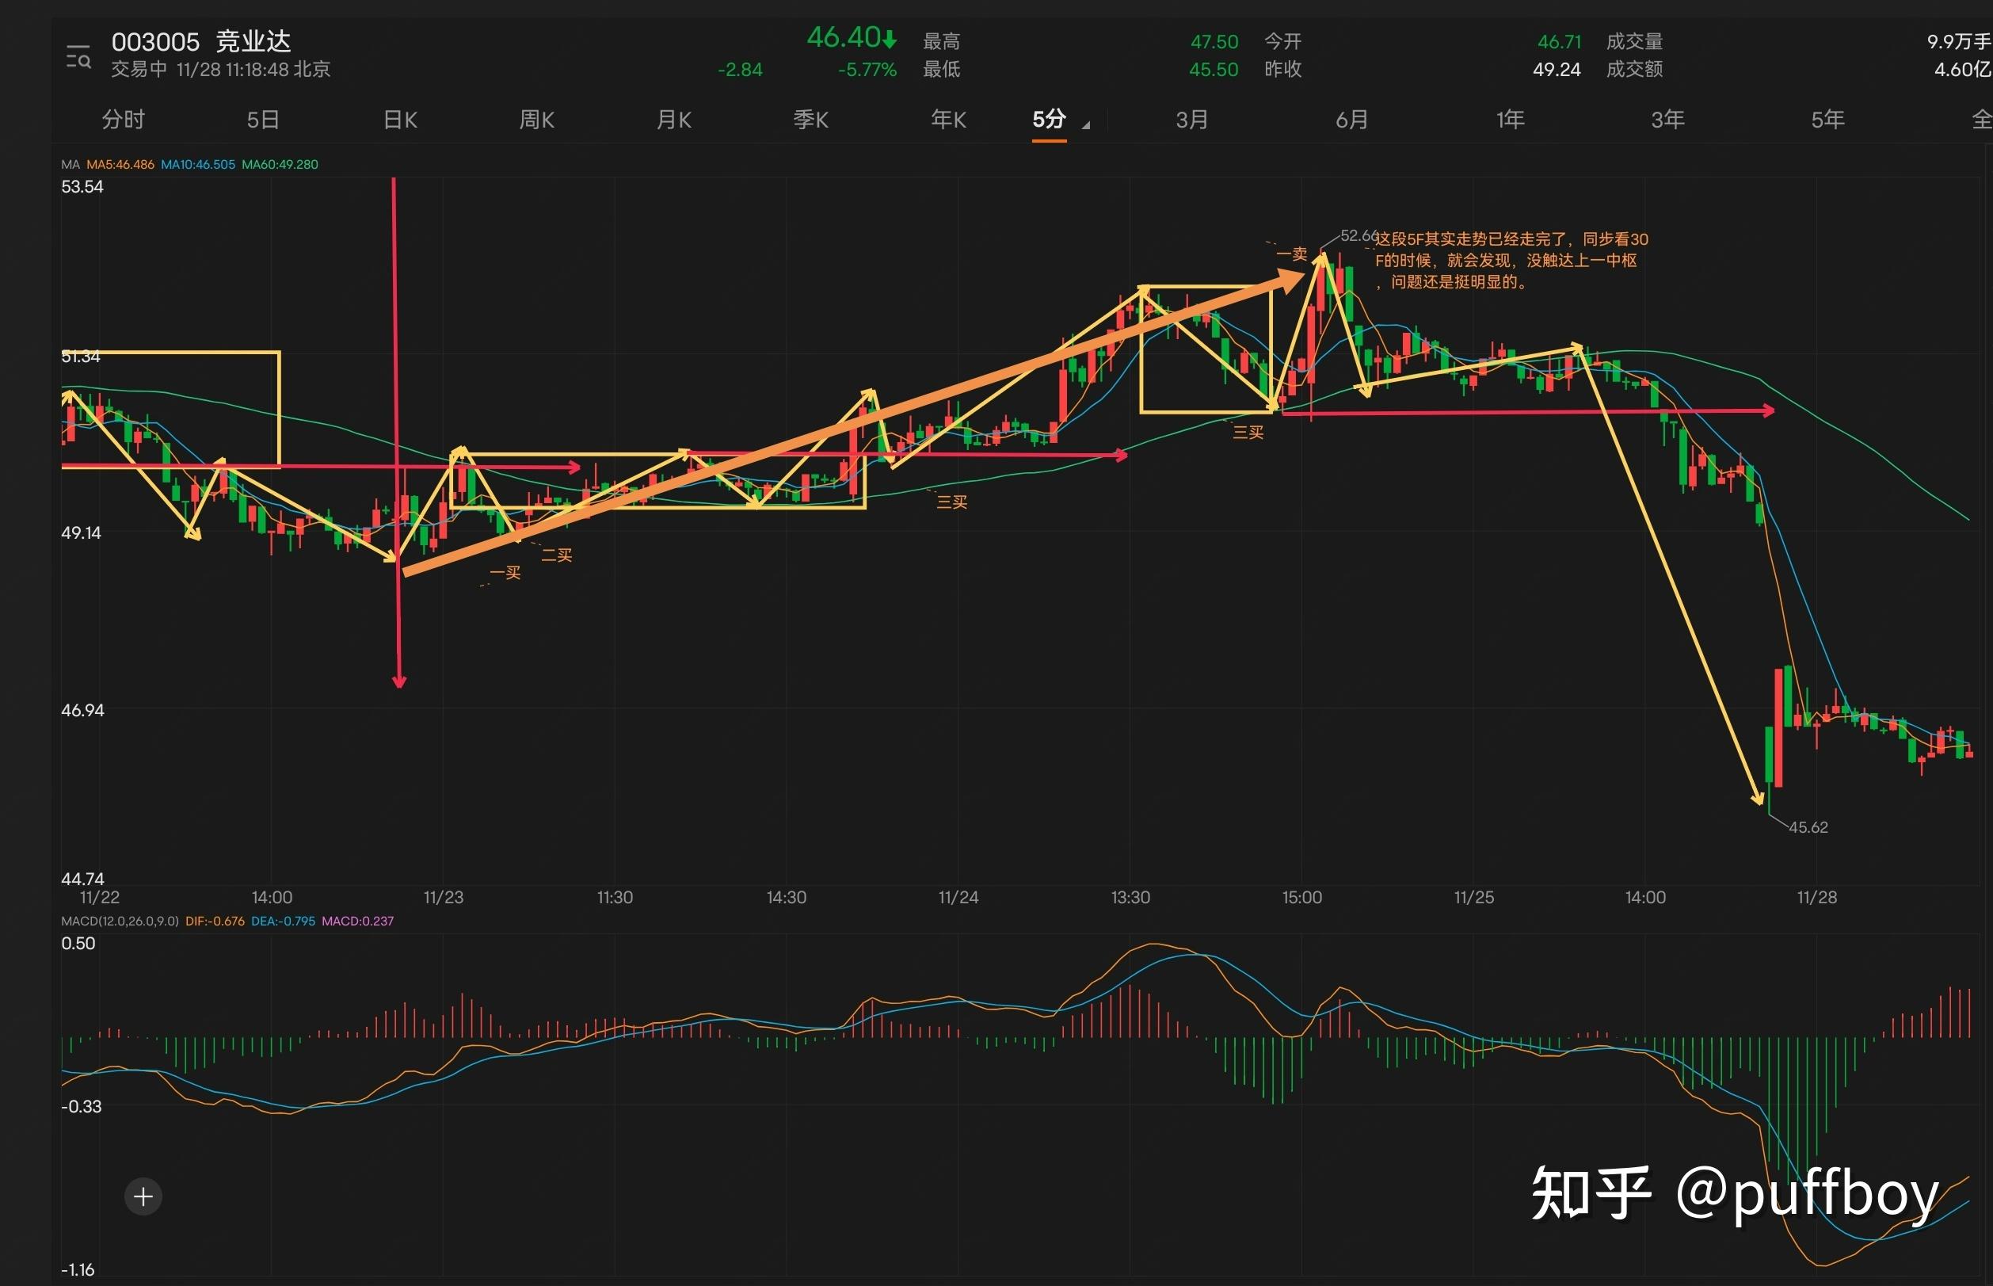1993x1286 pixels.
Task: Choose the 1年 range
Action: pyautogui.click(x=1510, y=120)
